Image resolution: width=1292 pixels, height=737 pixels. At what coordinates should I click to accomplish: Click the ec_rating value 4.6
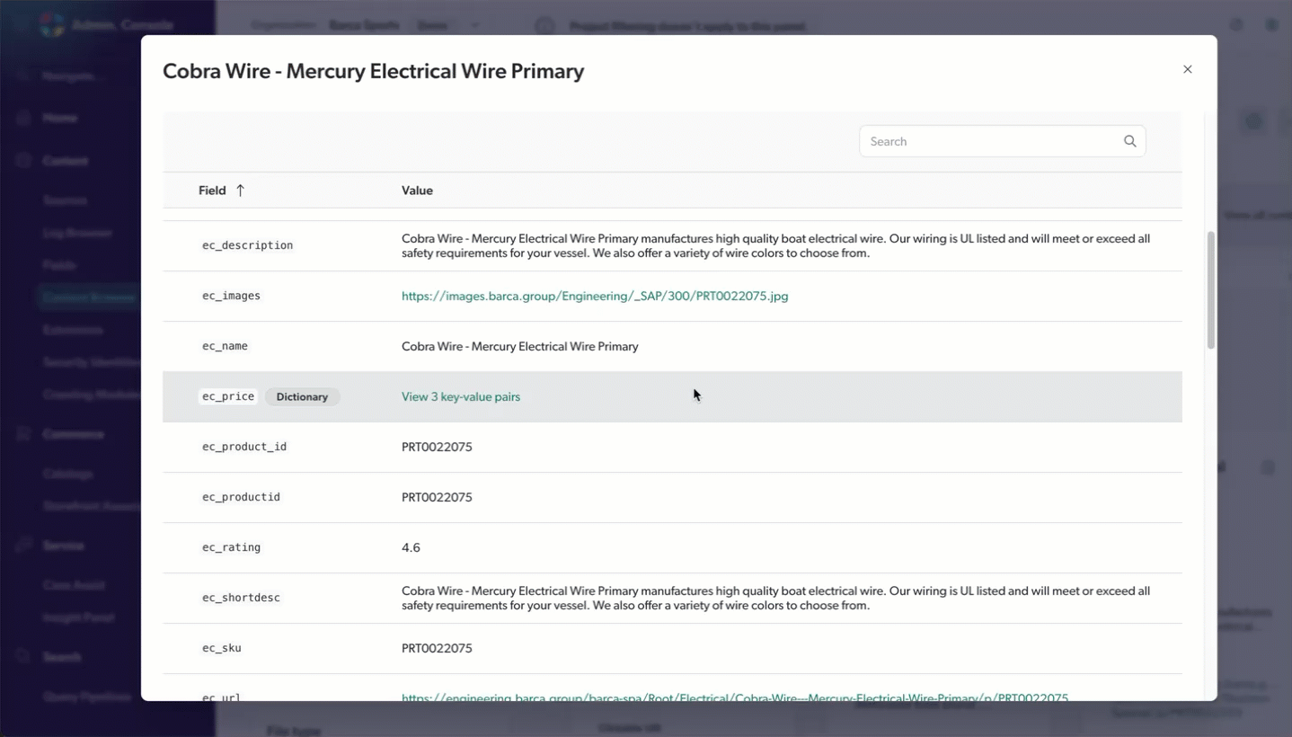411,547
